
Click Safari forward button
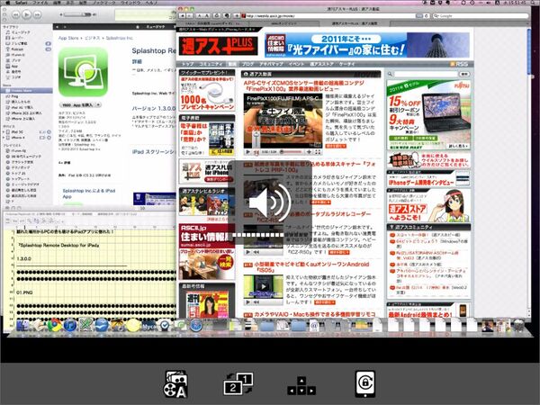189,16
